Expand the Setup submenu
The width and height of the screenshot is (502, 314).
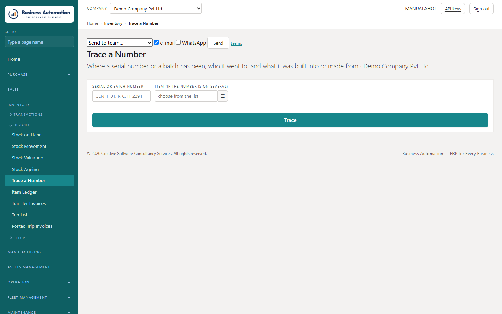point(17,238)
